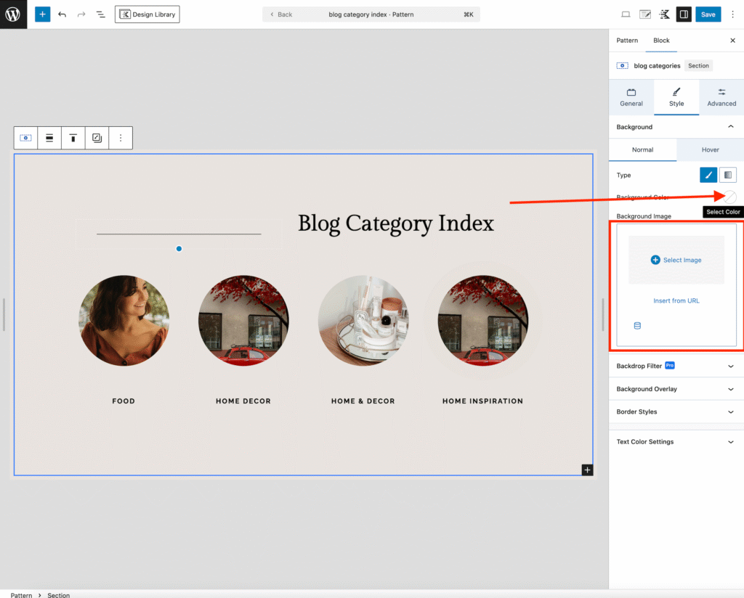Open the Advanced settings tab
Image resolution: width=744 pixels, height=598 pixels.
click(721, 97)
